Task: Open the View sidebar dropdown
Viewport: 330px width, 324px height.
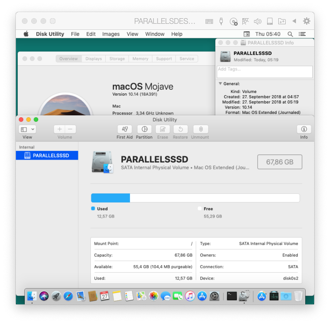Action: (x=27, y=129)
